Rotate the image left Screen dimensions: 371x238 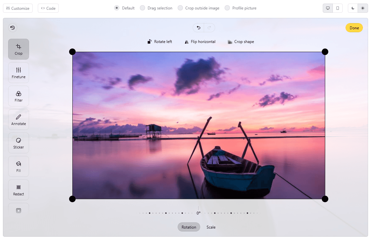(x=159, y=42)
